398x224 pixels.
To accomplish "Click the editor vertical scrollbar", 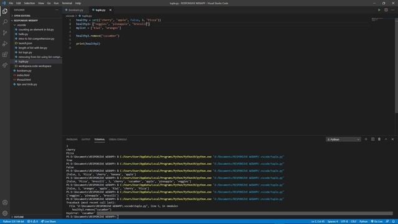I will click(x=397, y=65).
